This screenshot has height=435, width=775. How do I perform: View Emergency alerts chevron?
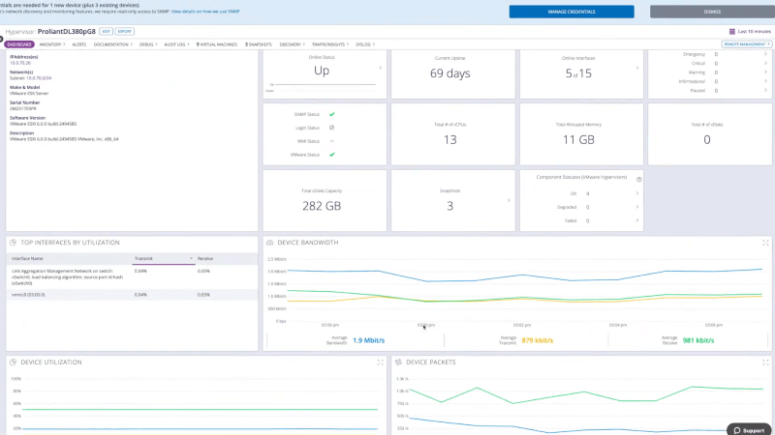[765, 54]
